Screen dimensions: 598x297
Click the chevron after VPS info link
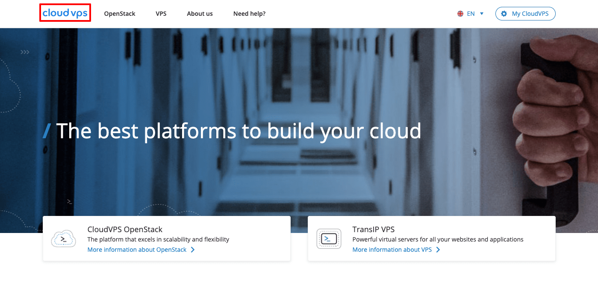point(438,250)
